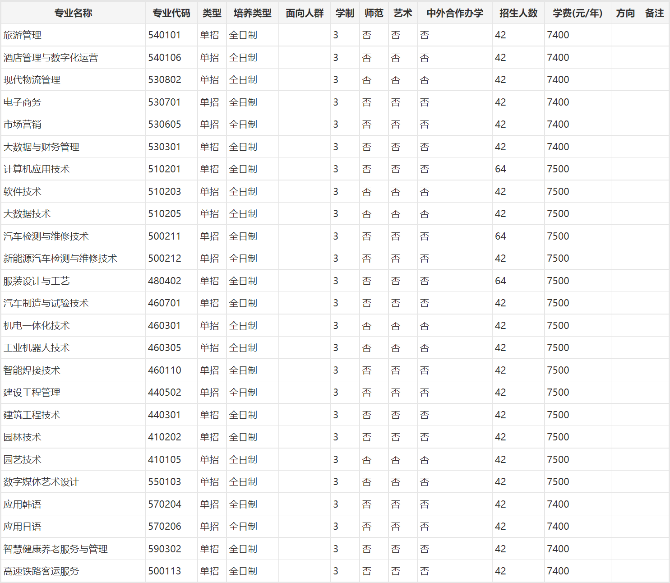
Task: Click major code 460701
Action: pos(165,303)
